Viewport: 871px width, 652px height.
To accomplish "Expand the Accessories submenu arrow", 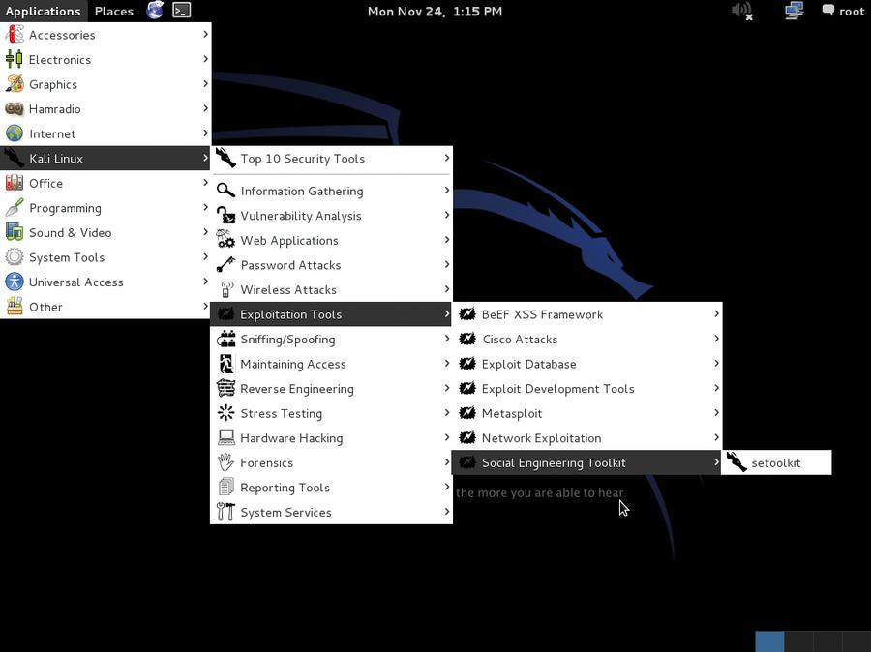I will (x=205, y=34).
